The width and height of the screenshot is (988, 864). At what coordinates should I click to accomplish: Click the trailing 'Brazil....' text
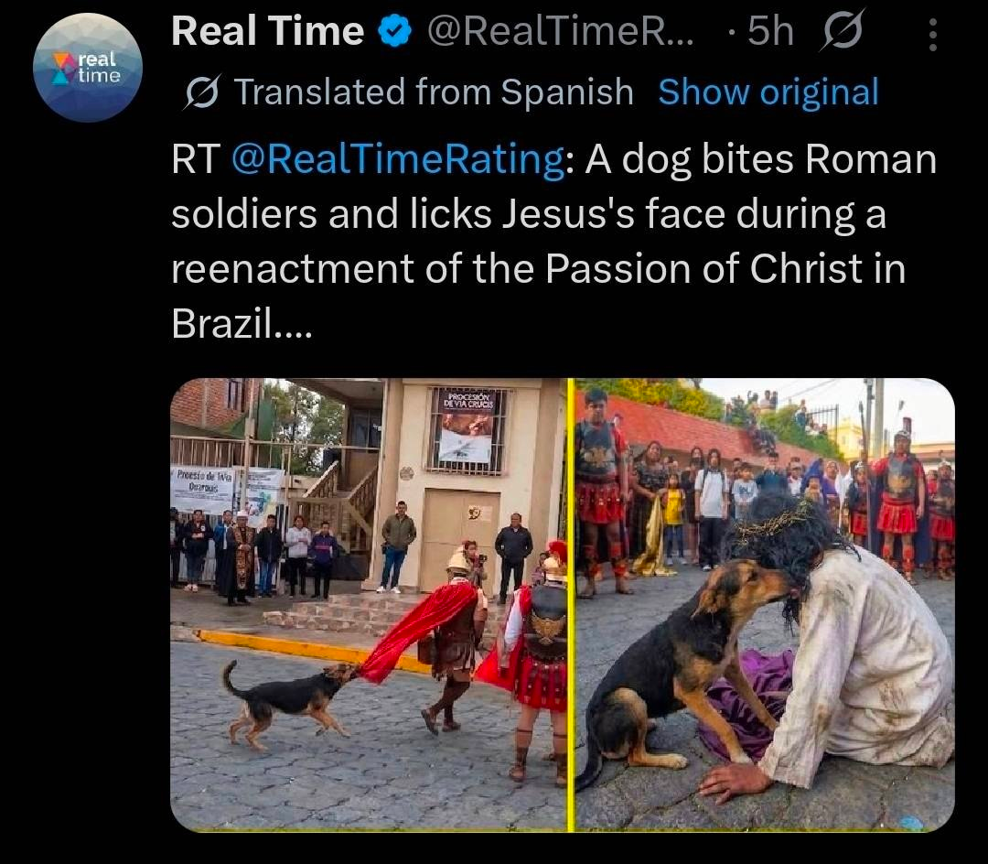point(242,325)
